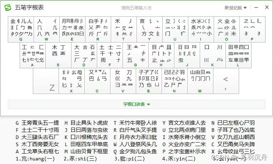The height and width of the screenshot is (164, 273).
Task: Click the blank Z key
Action: 46,81
